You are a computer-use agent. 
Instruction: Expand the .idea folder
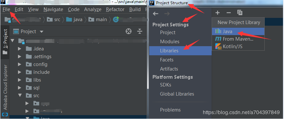20,49
